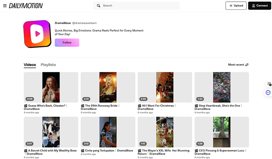Play The Mayor's XXL Wife video thumbnail
Viewport: 272px width, 159px height.
tap(165, 132)
